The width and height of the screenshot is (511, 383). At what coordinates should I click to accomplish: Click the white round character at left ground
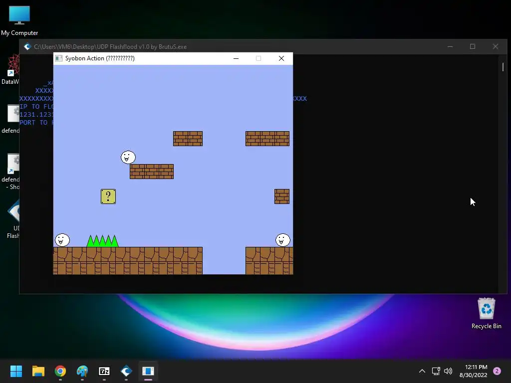click(62, 240)
